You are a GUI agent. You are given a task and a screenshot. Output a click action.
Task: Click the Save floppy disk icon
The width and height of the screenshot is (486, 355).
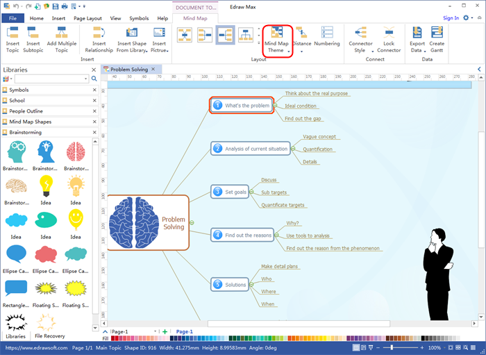click(x=56, y=6)
